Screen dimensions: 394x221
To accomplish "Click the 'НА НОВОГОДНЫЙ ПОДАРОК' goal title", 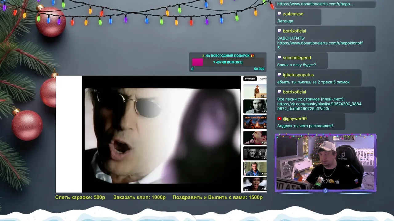I will [x=227, y=56].
